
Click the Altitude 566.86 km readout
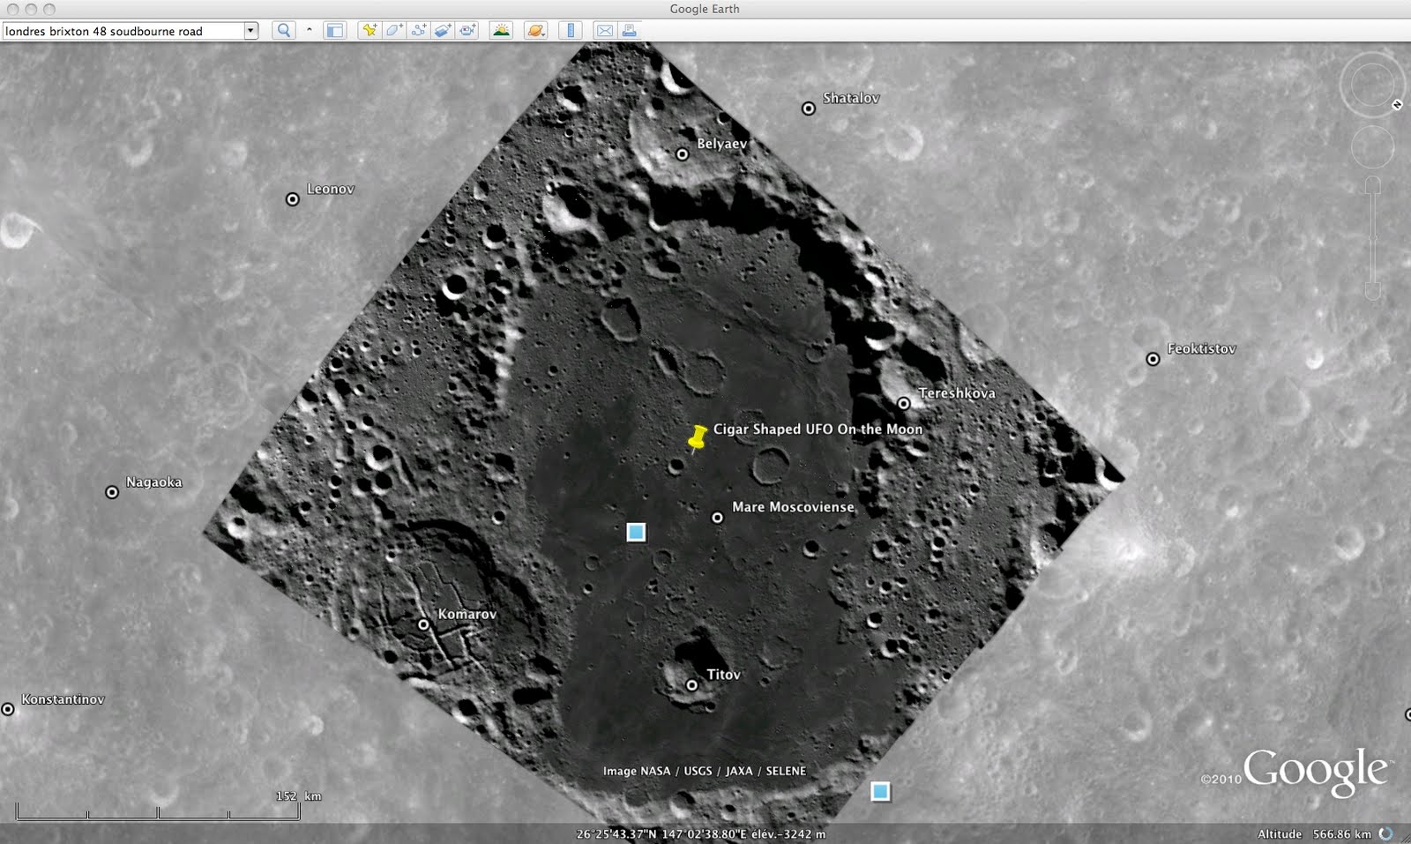coord(1314,833)
